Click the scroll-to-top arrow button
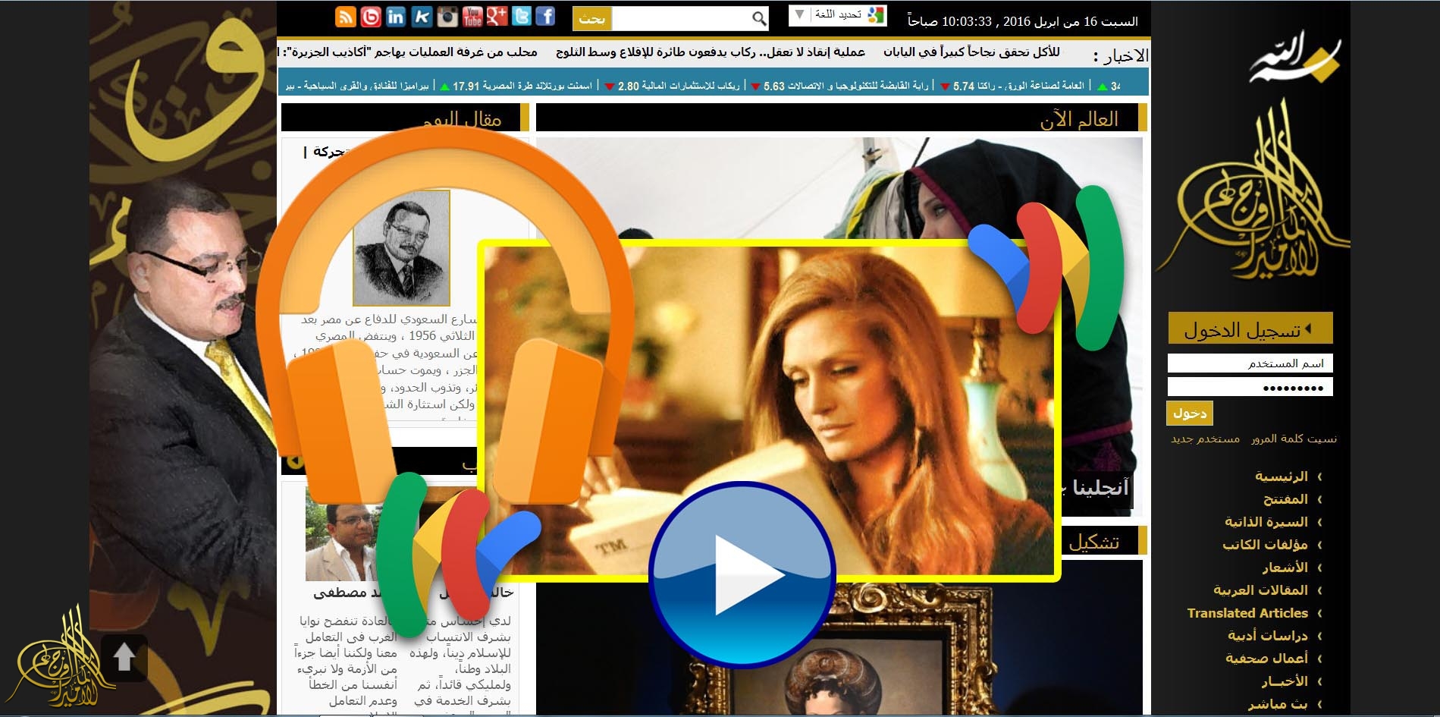The image size is (1440, 717). click(124, 658)
